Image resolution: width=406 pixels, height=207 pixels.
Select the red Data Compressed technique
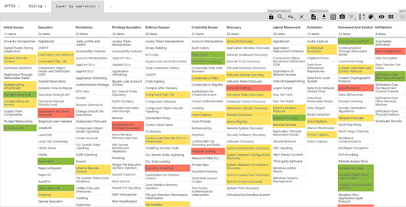[390, 51]
